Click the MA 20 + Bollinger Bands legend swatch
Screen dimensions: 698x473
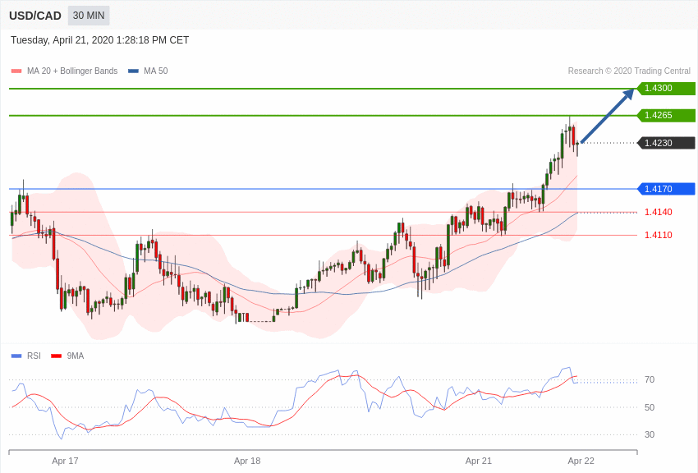click(16, 71)
